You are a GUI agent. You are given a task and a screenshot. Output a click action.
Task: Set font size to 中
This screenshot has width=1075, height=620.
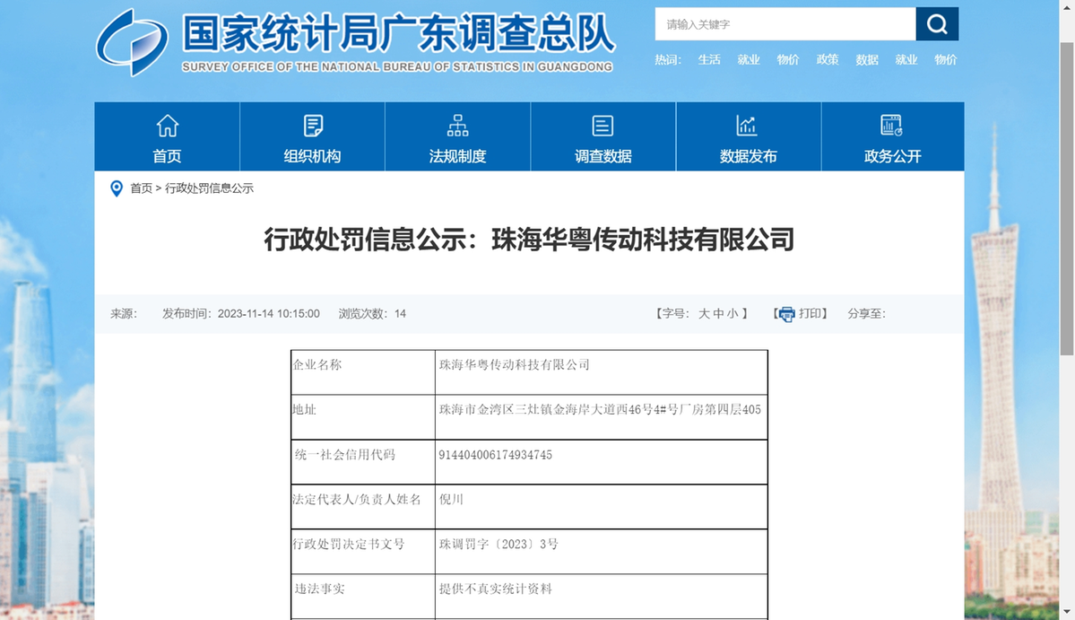(x=718, y=314)
